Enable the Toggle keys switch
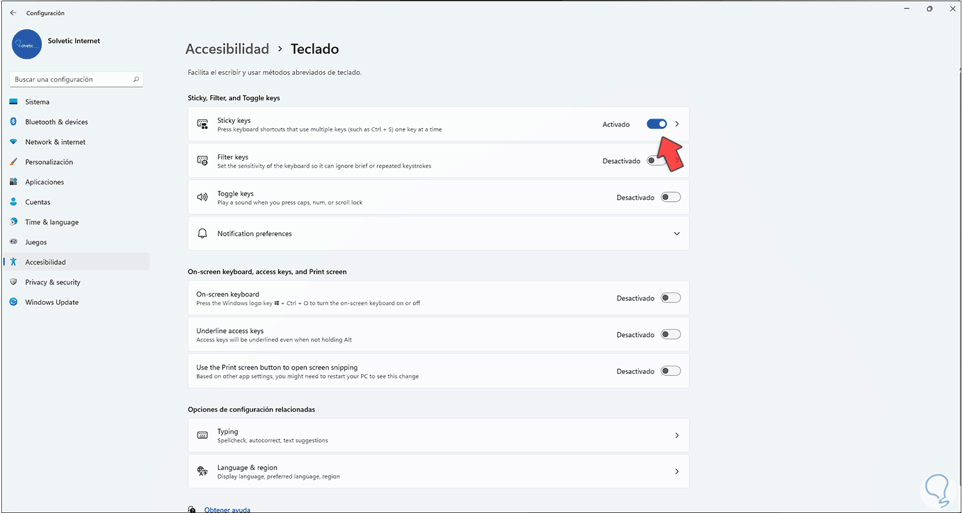The width and height of the screenshot is (962, 513). 670,197
